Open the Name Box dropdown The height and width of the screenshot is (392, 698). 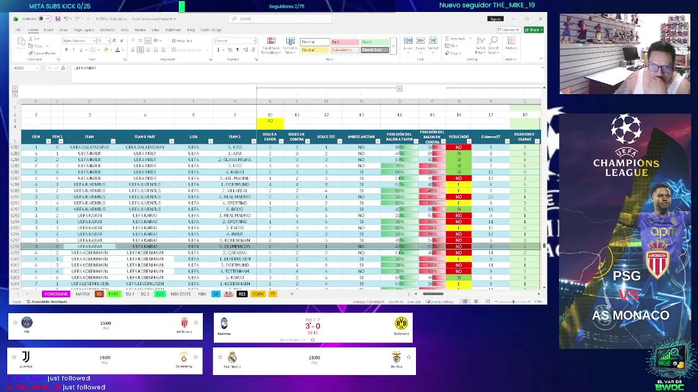[38, 68]
